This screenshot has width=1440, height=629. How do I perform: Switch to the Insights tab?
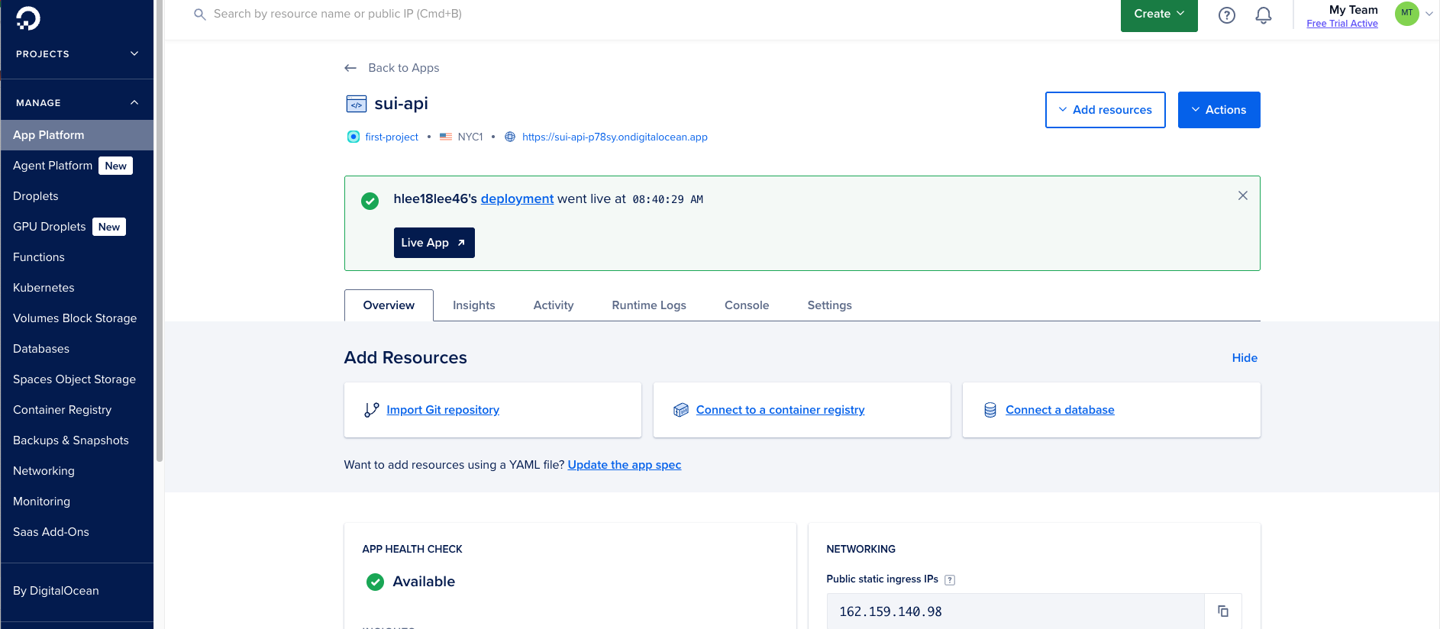(473, 305)
